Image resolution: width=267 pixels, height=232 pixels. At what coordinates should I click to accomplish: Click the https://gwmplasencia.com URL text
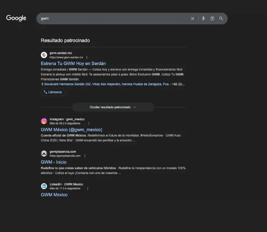tap(65, 156)
